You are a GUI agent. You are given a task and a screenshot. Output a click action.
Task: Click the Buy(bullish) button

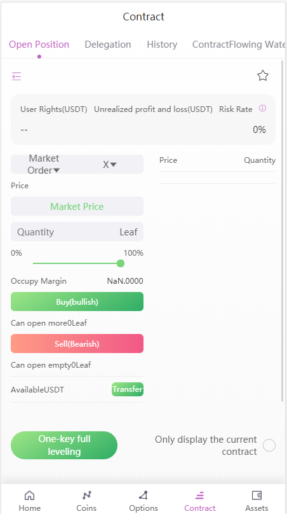pyautogui.click(x=77, y=302)
